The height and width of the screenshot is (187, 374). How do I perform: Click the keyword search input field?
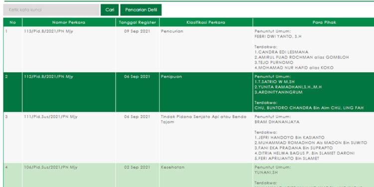pyautogui.click(x=51, y=10)
